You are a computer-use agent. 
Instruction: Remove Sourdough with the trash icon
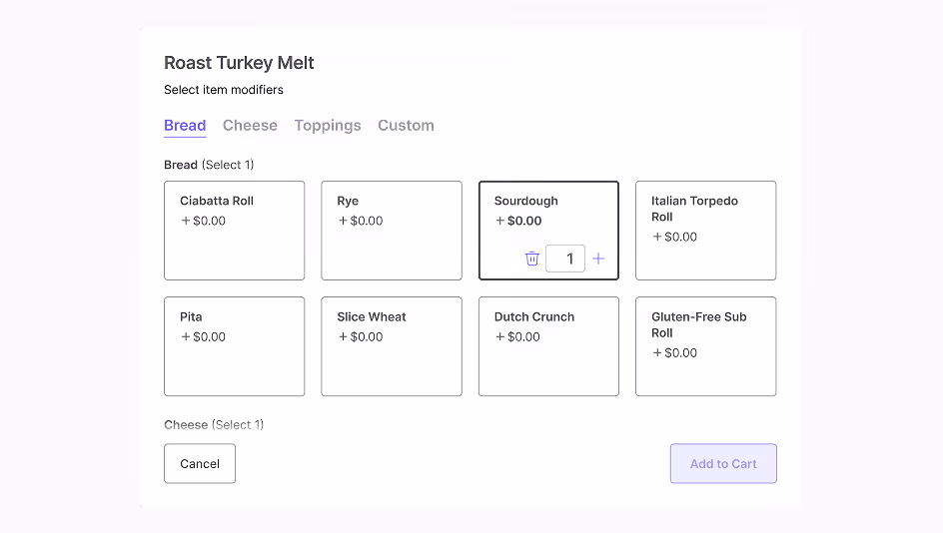(x=532, y=259)
